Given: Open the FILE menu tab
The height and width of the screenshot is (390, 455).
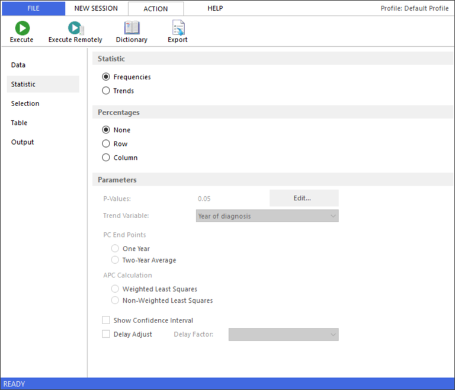Looking at the screenshot, I should (x=33, y=8).
